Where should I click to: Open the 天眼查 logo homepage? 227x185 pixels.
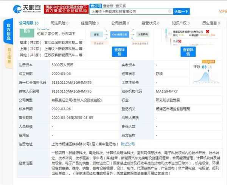pos(27,9)
